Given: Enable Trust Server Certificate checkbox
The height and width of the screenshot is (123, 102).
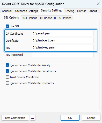Looking at the screenshot, I should tap(7, 77).
